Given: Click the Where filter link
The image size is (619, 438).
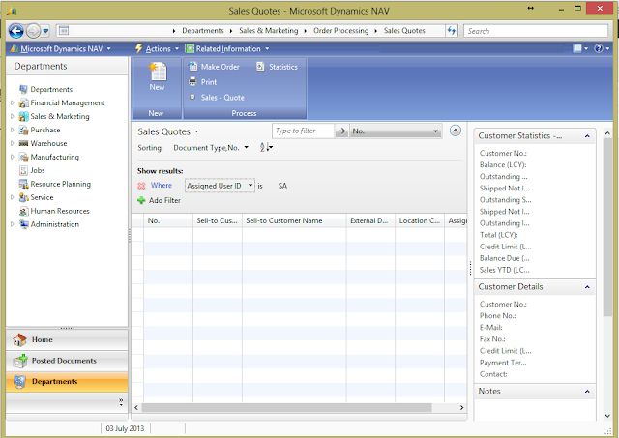Looking at the screenshot, I should click(x=162, y=185).
